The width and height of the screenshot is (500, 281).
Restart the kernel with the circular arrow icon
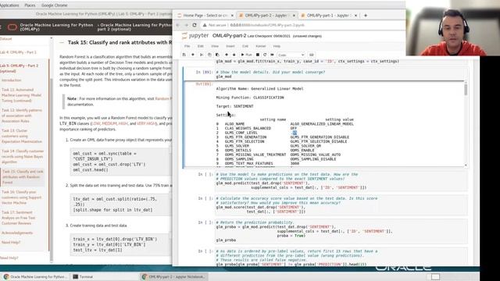pyautogui.click(x=265, y=55)
